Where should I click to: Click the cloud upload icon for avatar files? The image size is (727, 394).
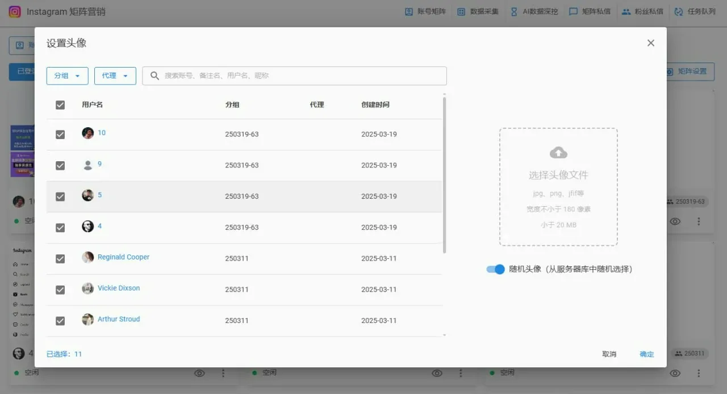pyautogui.click(x=558, y=152)
